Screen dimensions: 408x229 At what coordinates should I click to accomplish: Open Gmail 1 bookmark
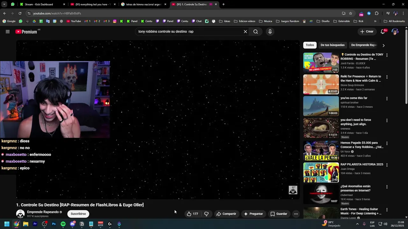[x=87, y=21]
